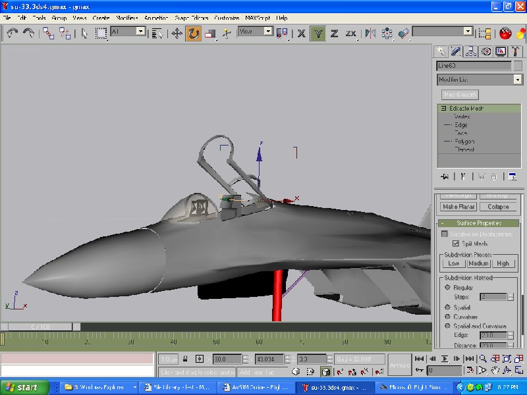Viewport: 527px width, 395px height.
Task: Toggle the Split Mesh checkbox
Action: (455, 244)
